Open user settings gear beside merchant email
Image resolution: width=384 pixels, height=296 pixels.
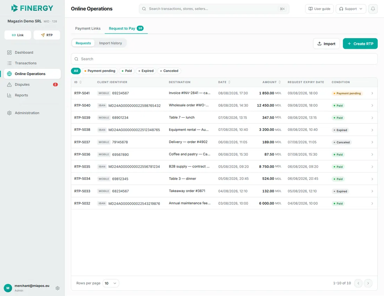click(58, 288)
